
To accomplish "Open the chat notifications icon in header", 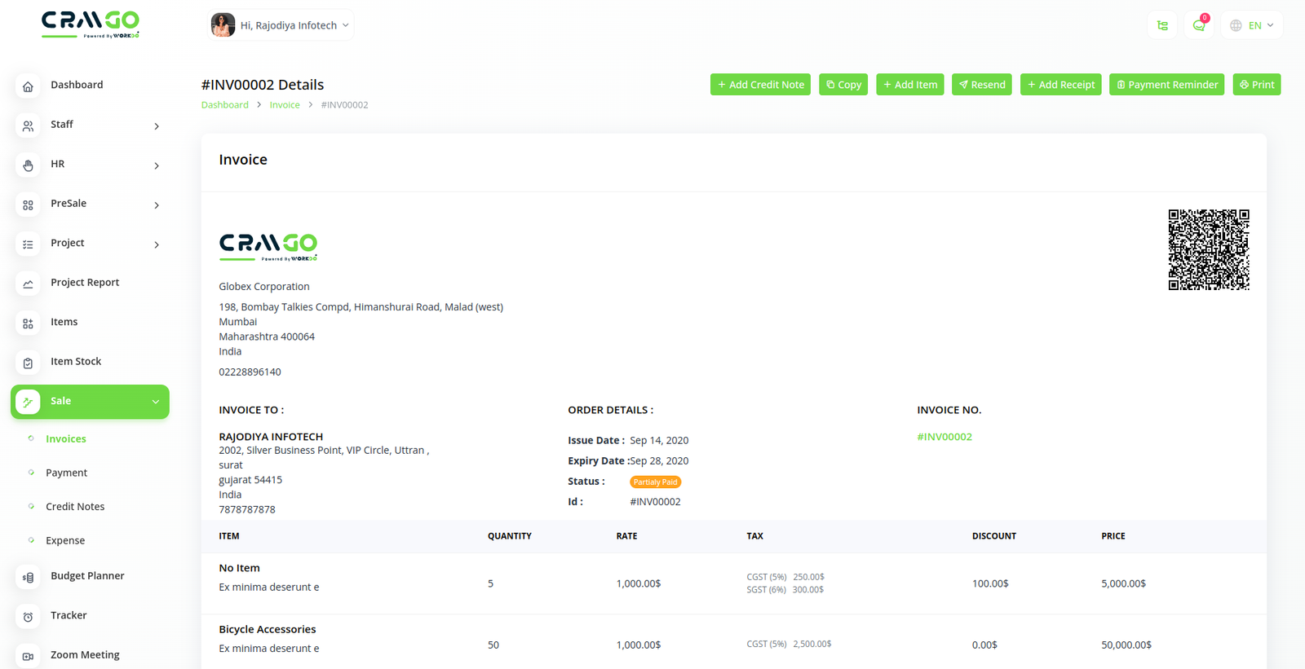I will pyautogui.click(x=1198, y=25).
